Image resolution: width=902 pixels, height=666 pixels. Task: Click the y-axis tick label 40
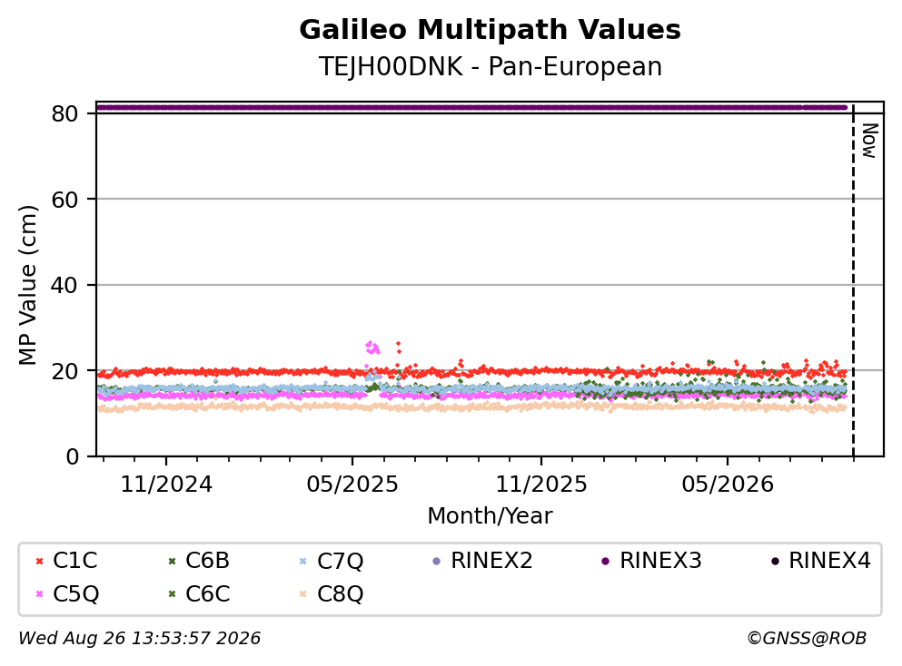click(64, 285)
